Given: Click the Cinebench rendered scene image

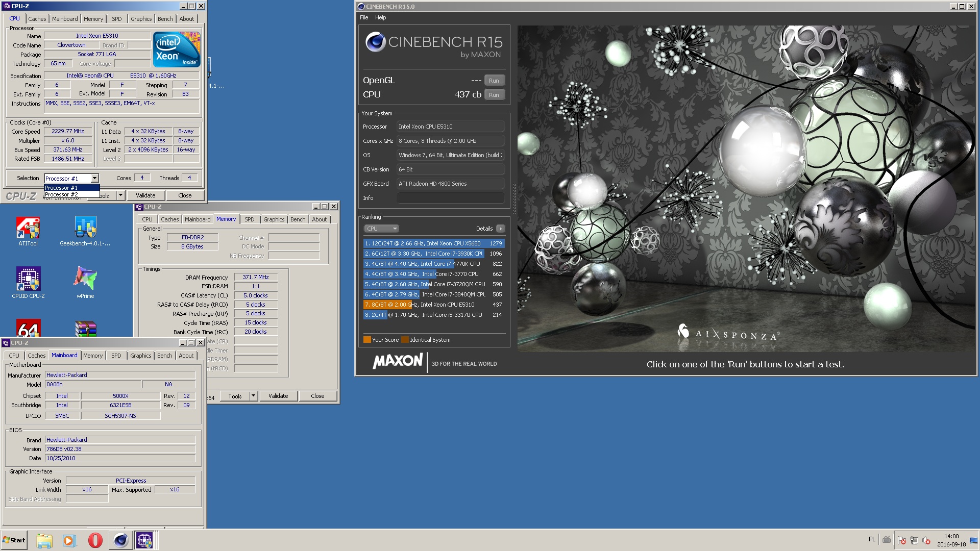Looking at the screenshot, I should pyautogui.click(x=747, y=188).
